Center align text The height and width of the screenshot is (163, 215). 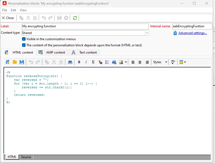click(x=140, y=62)
